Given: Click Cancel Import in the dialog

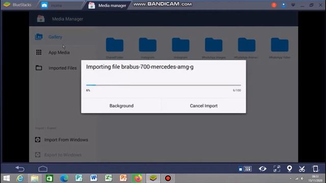Looking at the screenshot, I should click(x=204, y=106).
